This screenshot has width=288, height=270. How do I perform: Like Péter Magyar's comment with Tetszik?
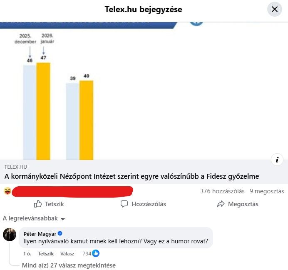(x=46, y=253)
